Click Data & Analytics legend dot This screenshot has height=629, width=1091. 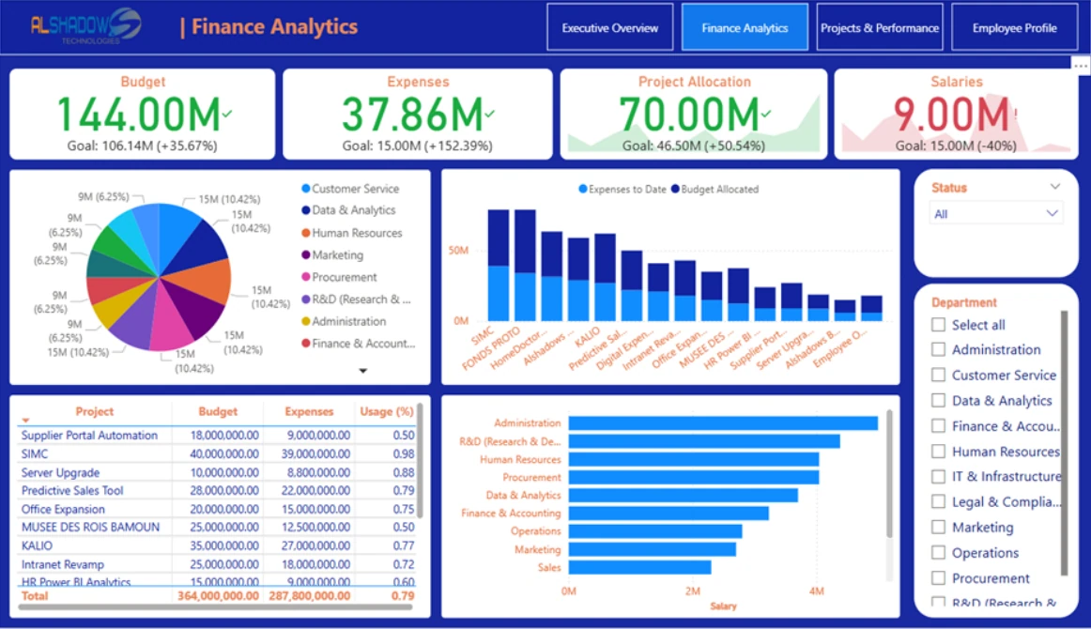[305, 210]
